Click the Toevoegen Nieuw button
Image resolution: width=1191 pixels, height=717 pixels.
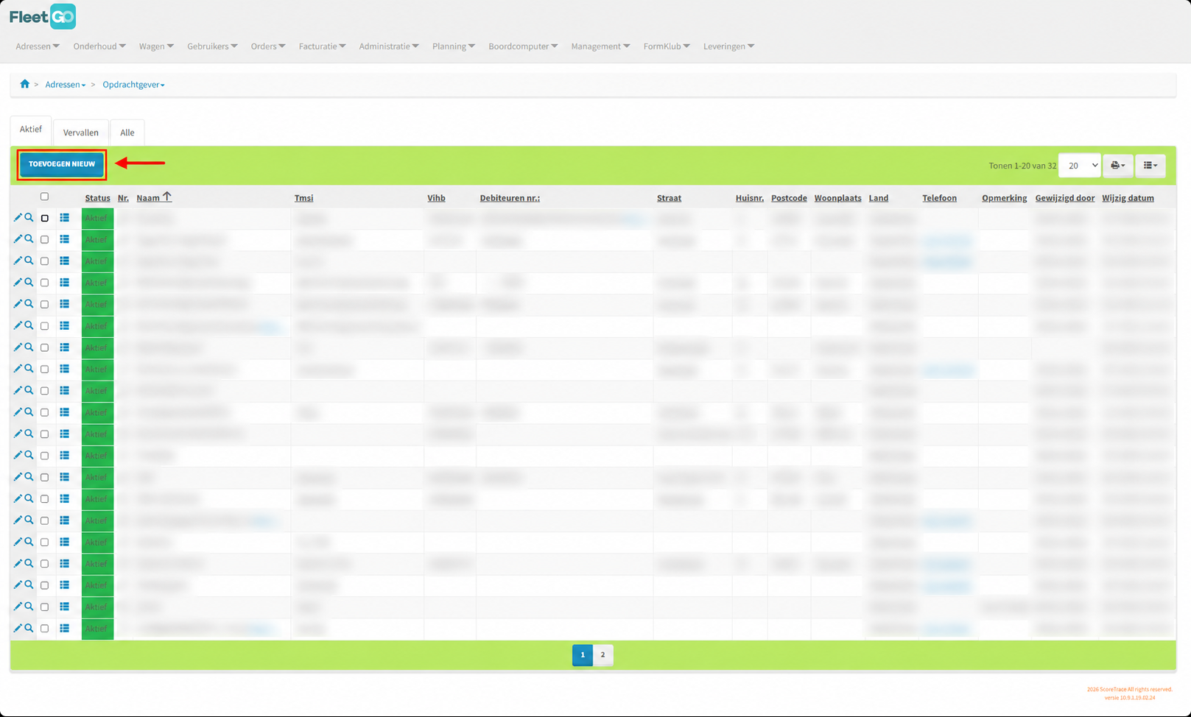[62, 164]
